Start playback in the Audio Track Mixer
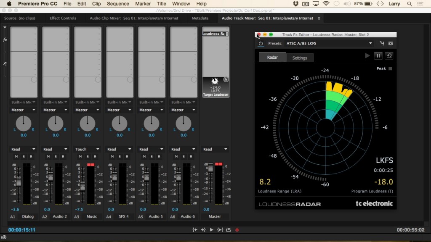431x242 pixels. 211,230
